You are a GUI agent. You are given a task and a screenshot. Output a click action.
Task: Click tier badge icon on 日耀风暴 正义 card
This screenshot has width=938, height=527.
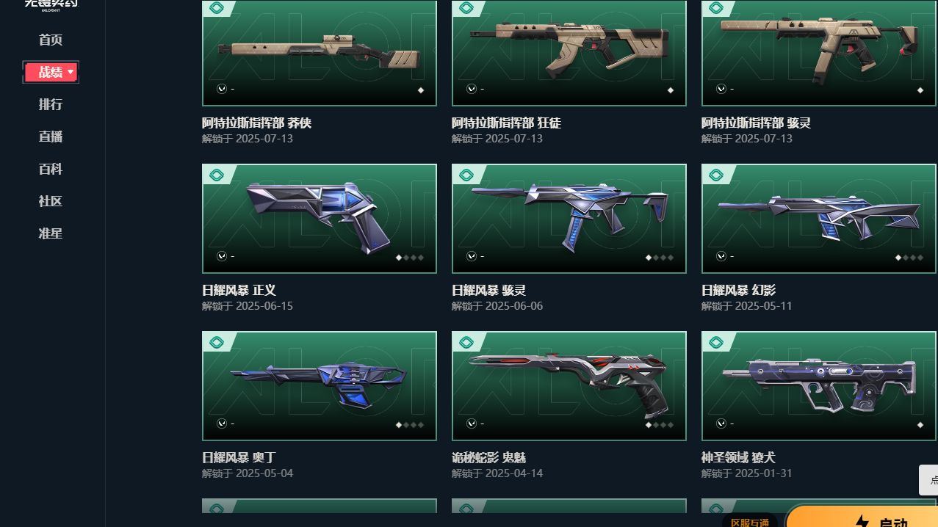pyautogui.click(x=217, y=175)
